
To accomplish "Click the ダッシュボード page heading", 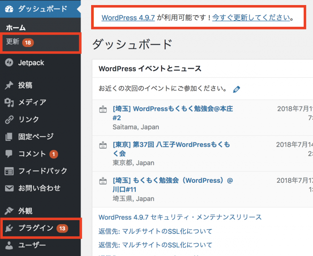I will pyautogui.click(x=132, y=44).
